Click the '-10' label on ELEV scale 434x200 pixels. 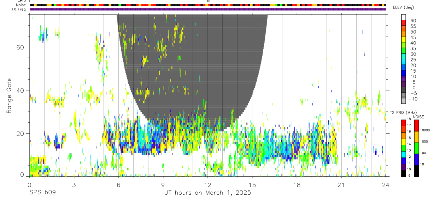[x=412, y=99]
